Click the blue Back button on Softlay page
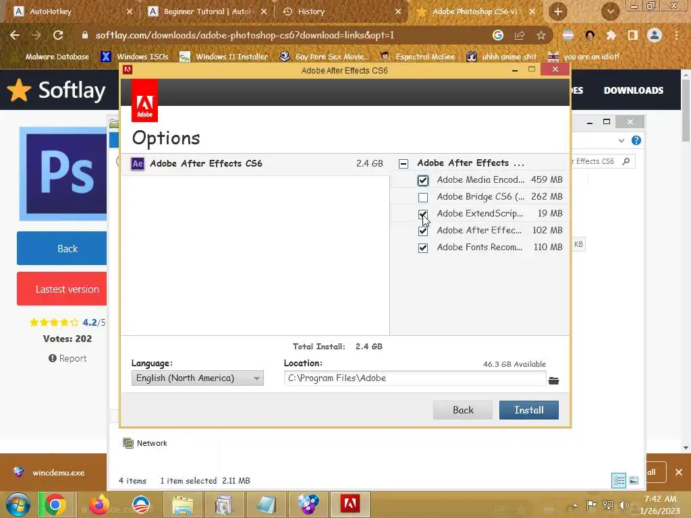691x518 pixels. click(x=61, y=248)
